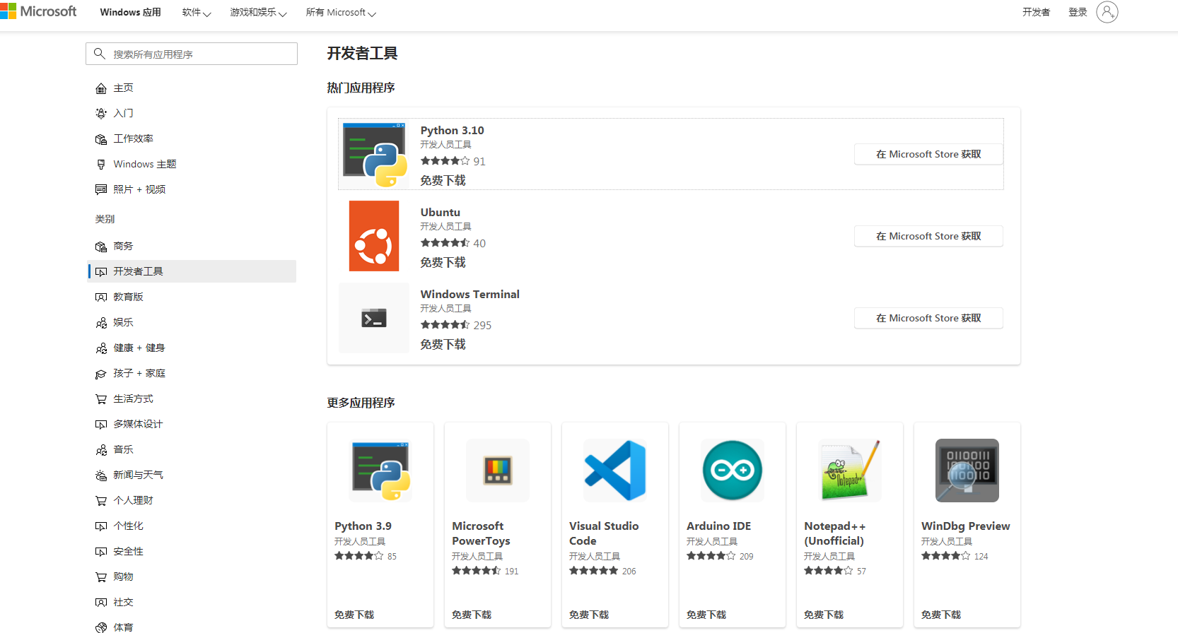1178x633 pixels.
Task: Open the Windows 应用 nav item
Action: [131, 13]
